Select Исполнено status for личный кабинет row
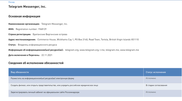The height and width of the screenshot is (101, 182). coord(151,92)
